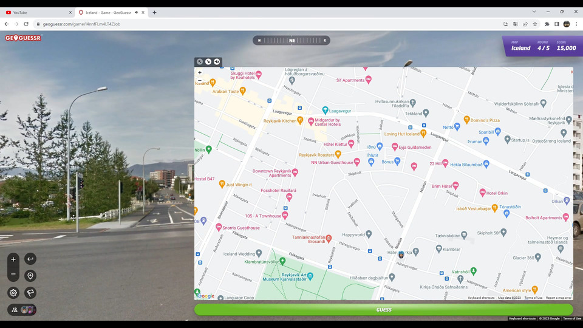Open map Terms of Use link
Viewport: 583px width, 328px height.
(533, 298)
